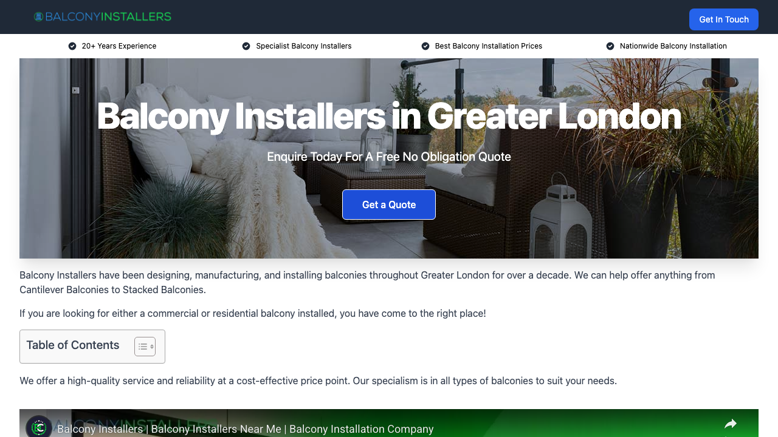Click the checkmark icon beside 20+ Years Experience
The image size is (778, 437).
(72, 46)
